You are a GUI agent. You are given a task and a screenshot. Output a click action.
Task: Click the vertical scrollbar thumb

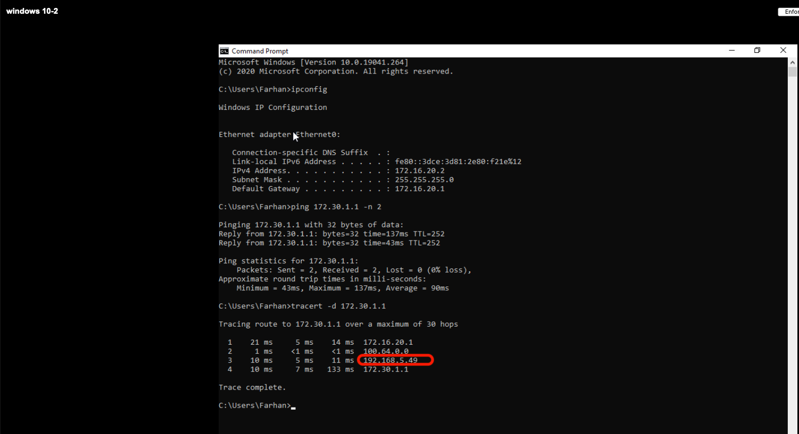792,72
